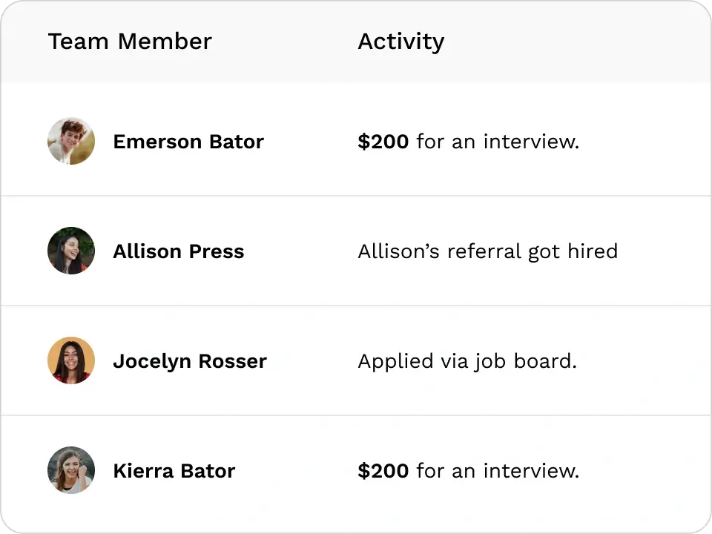Click the words 'job board' in Jocelyn's activity
Image resolution: width=712 pixels, height=534 pixels.
[524, 362]
